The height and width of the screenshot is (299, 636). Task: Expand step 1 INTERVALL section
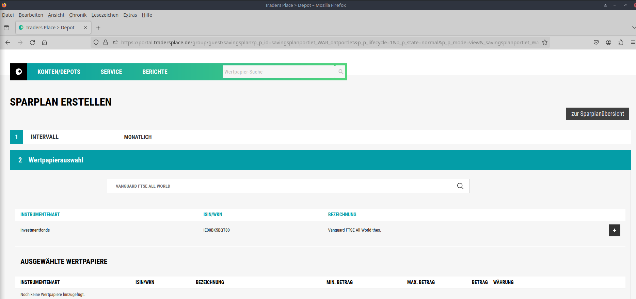pos(320,137)
